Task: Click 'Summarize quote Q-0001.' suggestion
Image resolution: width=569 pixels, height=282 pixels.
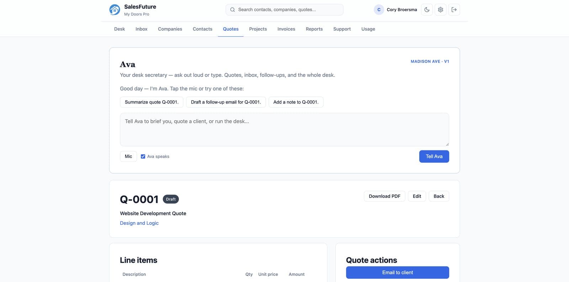Action: coord(151,102)
